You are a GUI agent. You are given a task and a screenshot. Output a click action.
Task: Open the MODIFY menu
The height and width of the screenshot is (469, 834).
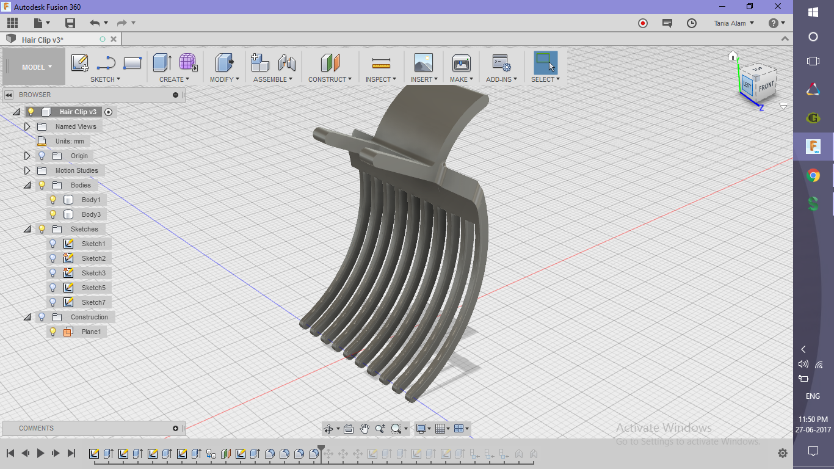[225, 79]
